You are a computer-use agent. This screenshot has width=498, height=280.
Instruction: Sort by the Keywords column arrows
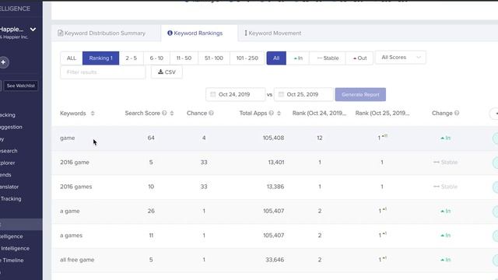pos(93,114)
